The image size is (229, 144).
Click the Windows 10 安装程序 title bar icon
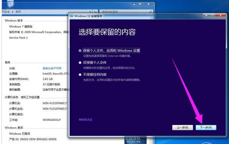point(71,16)
